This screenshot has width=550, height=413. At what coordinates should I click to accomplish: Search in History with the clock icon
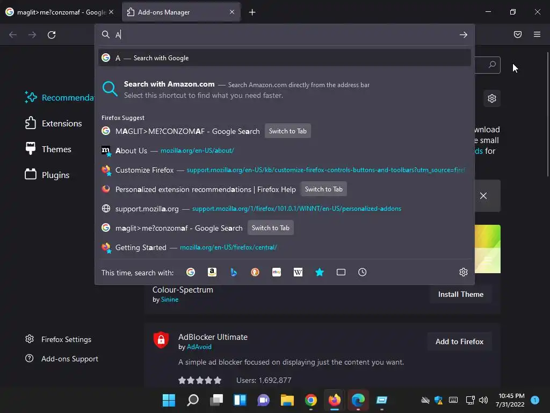click(x=363, y=272)
